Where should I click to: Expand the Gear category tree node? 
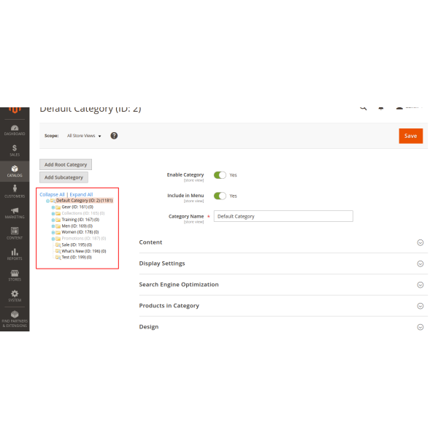[53, 207]
